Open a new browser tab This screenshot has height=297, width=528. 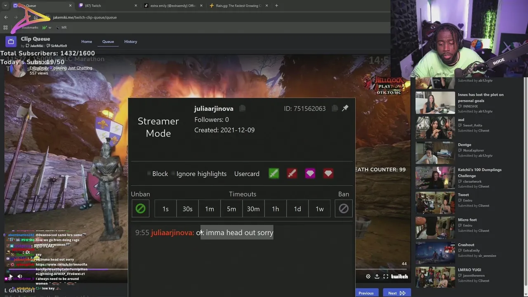click(x=276, y=6)
